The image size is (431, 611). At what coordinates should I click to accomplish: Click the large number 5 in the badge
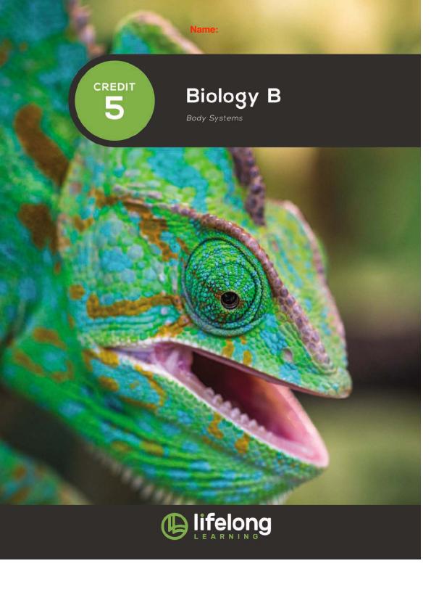tap(114, 108)
